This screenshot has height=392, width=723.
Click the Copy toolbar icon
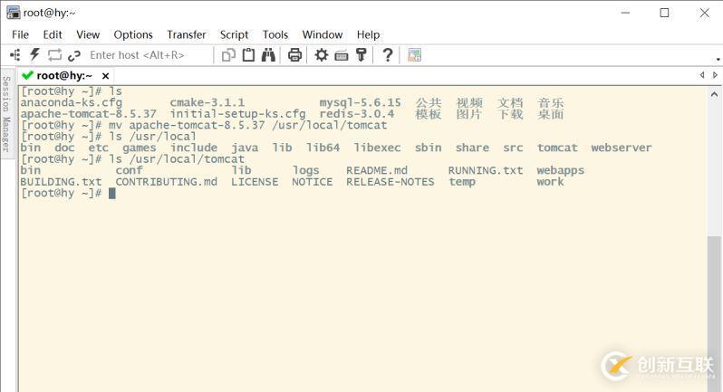point(228,55)
